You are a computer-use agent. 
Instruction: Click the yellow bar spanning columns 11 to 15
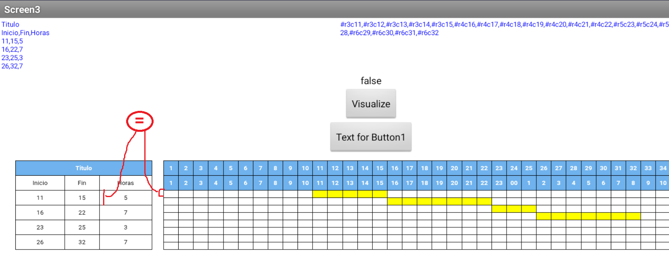[x=350, y=194]
